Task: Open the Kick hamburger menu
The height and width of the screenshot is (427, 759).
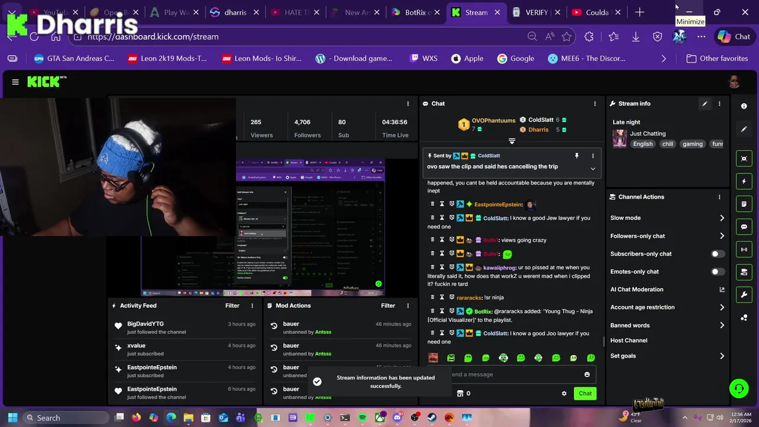Action: pos(15,82)
